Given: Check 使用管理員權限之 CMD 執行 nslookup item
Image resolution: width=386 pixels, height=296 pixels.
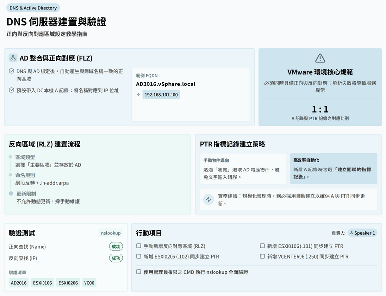Looking at the screenshot, I should click(139, 272).
